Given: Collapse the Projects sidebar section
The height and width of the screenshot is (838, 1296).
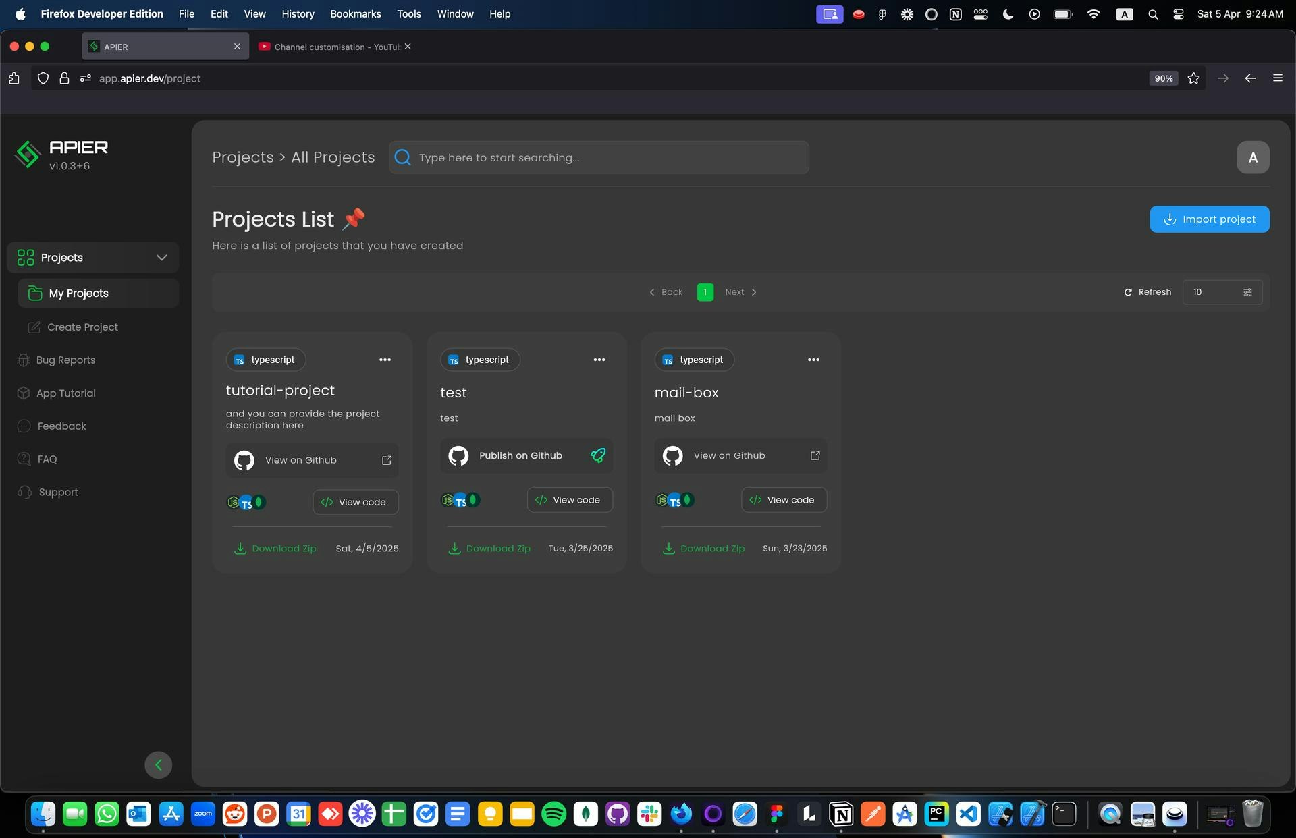Looking at the screenshot, I should click(161, 258).
